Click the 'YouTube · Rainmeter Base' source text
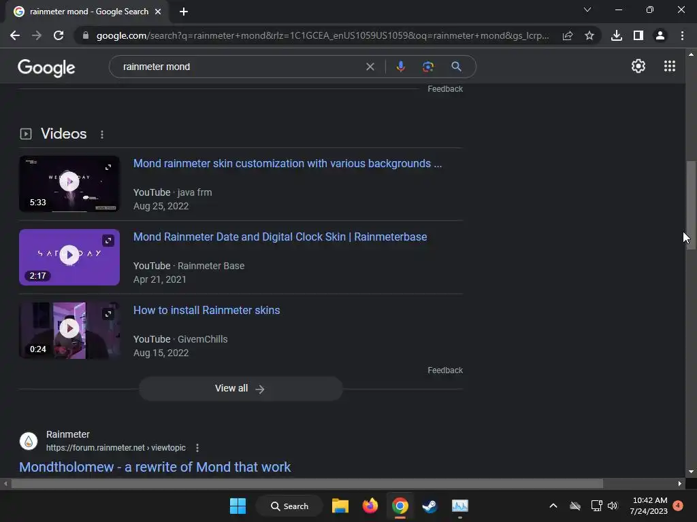697x522 pixels. [189, 266]
